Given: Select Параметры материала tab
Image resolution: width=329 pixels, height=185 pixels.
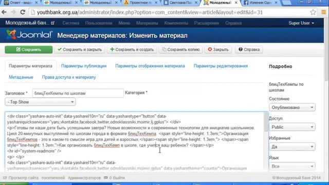Looking at the screenshot, I should (30, 66).
